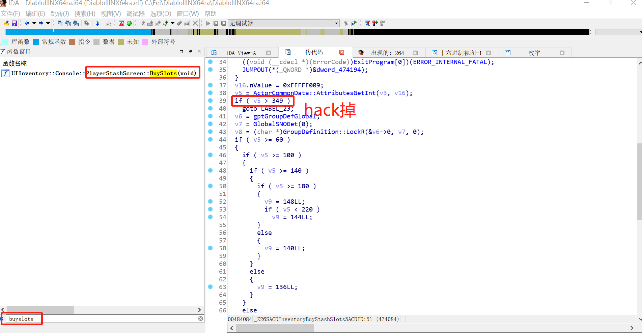Click the green arrow refresh icon
Viewport: 642px width, 333px height.
pyautogui.click(x=354, y=23)
